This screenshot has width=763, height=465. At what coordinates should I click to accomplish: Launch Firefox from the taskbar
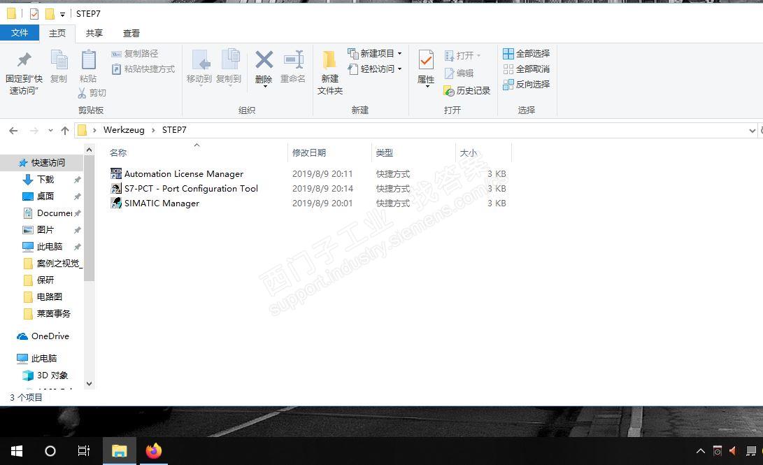coord(154,451)
